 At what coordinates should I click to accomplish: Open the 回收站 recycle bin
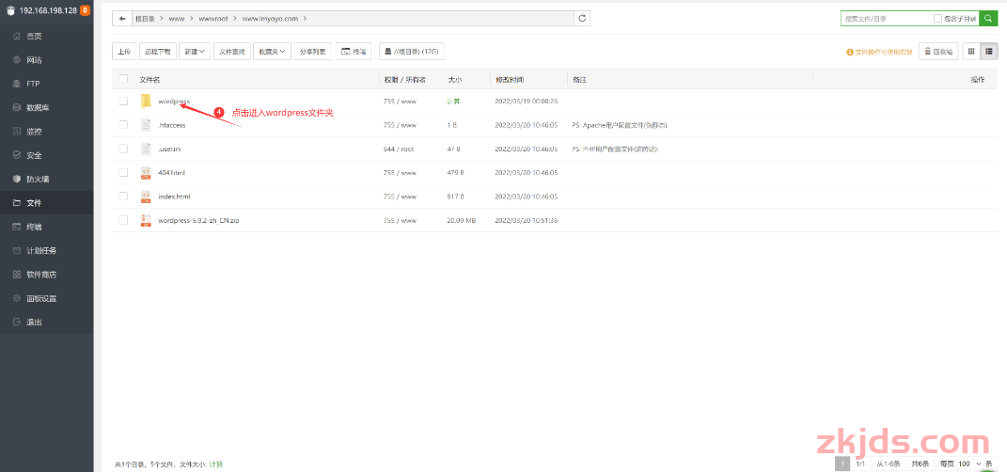(x=938, y=52)
